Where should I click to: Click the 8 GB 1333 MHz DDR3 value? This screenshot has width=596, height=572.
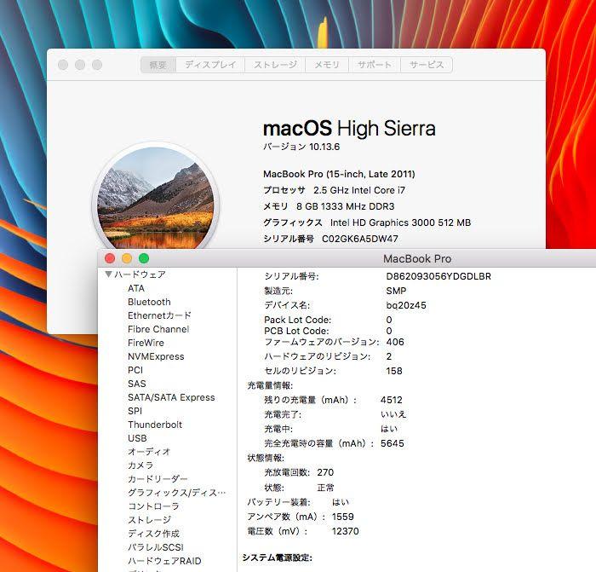[346, 206]
